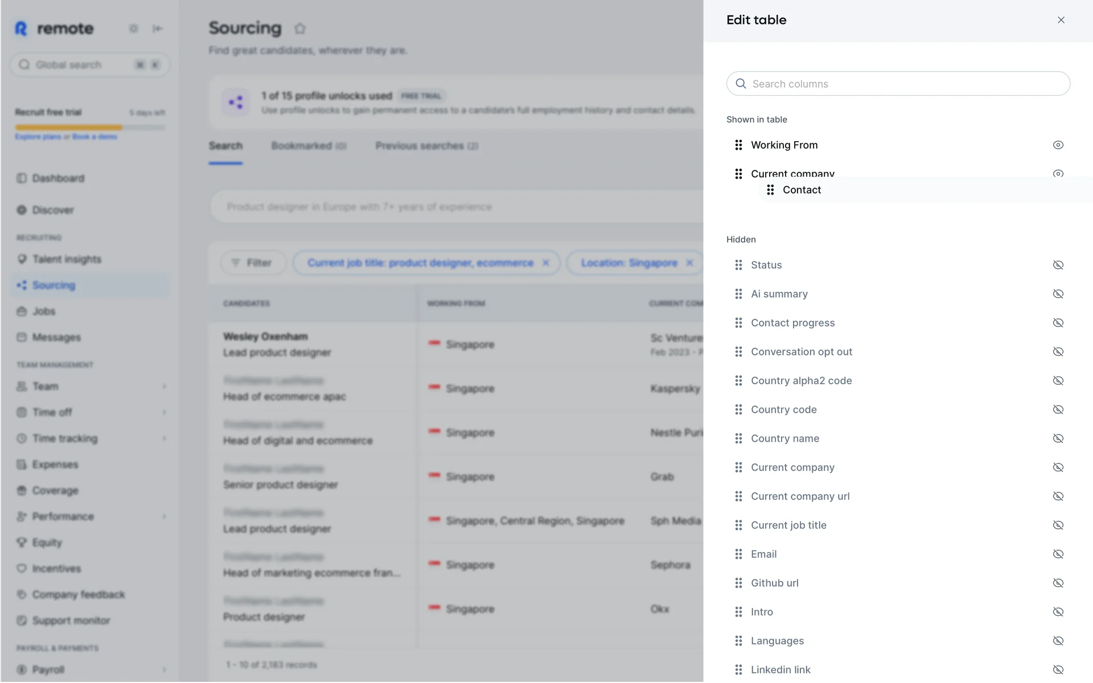The image size is (1093, 683).
Task: Show the Linkedin link column
Action: coord(1058,670)
